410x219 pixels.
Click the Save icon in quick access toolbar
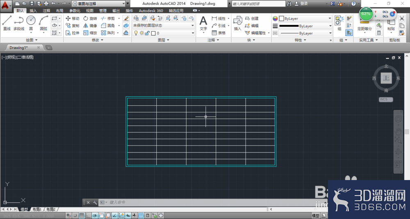(32, 3)
